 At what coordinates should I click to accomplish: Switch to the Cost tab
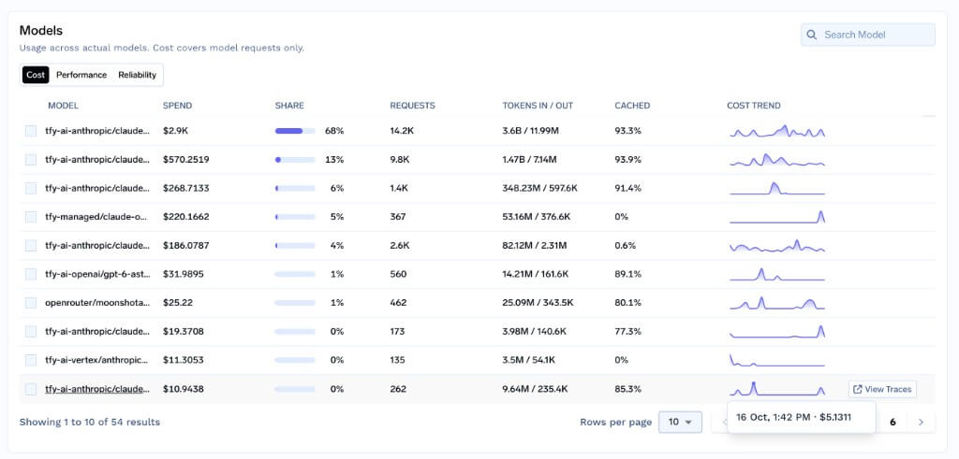36,75
